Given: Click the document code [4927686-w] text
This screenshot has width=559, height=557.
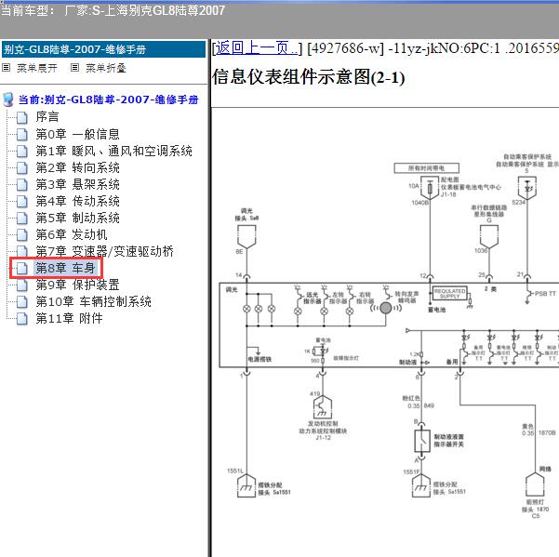Looking at the screenshot, I should pyautogui.click(x=345, y=48).
